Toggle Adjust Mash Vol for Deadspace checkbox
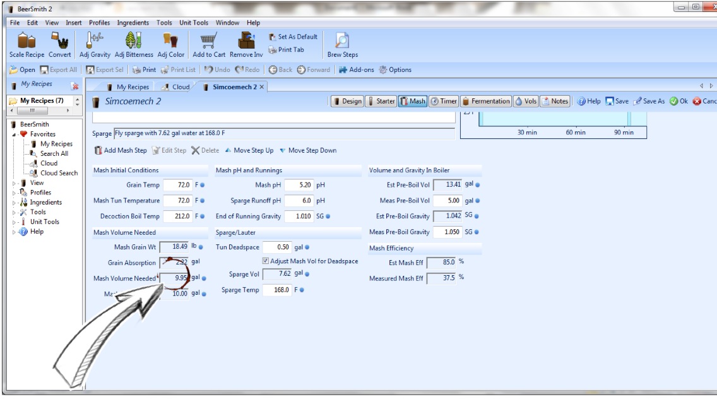 (x=266, y=261)
